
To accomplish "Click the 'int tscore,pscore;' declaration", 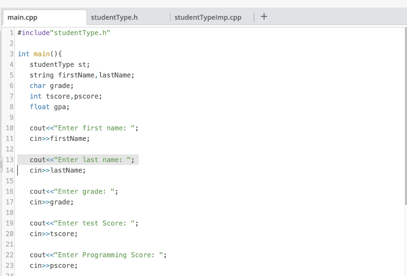I will pyautogui.click(x=66, y=96).
